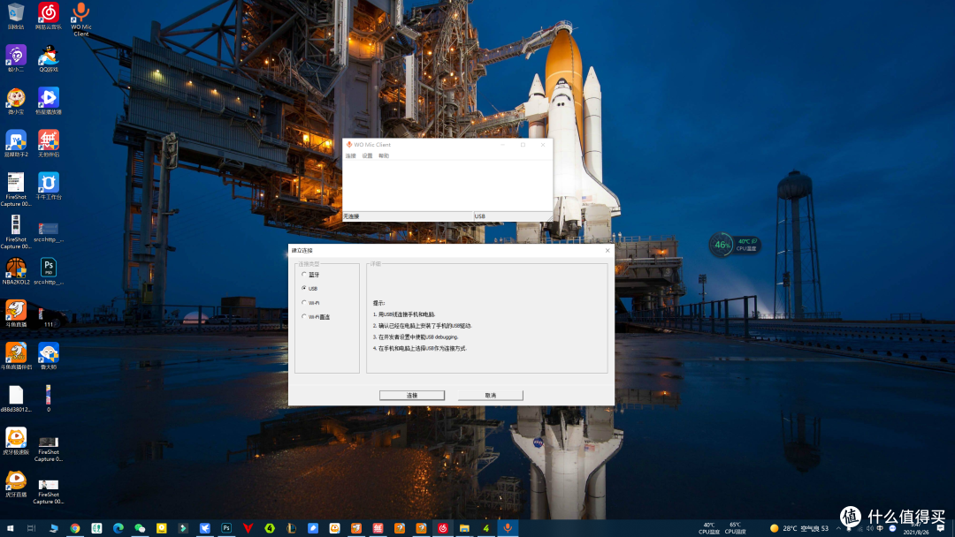Open the d88d38012 file on desktop
Image resolution: width=955 pixels, height=537 pixels.
pos(16,399)
